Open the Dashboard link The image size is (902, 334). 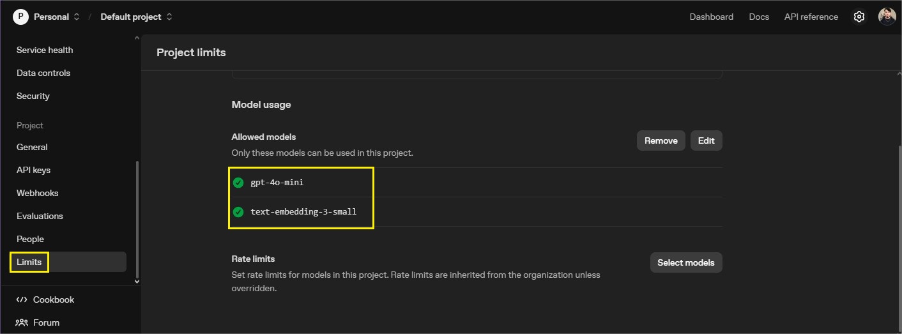pyautogui.click(x=711, y=17)
